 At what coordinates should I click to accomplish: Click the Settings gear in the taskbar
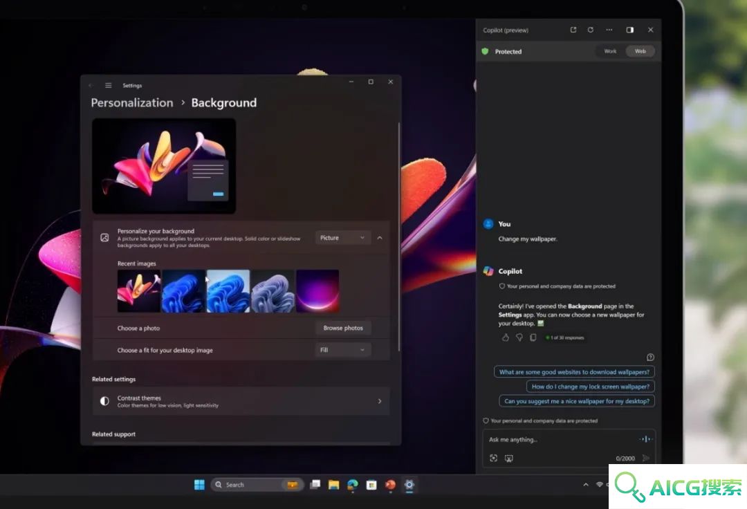click(x=409, y=485)
